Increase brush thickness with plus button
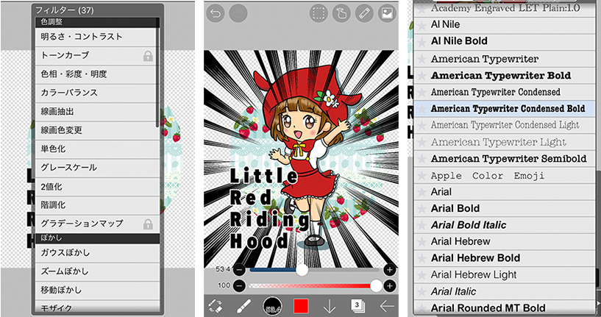This screenshot has width=601, height=317. click(x=390, y=270)
